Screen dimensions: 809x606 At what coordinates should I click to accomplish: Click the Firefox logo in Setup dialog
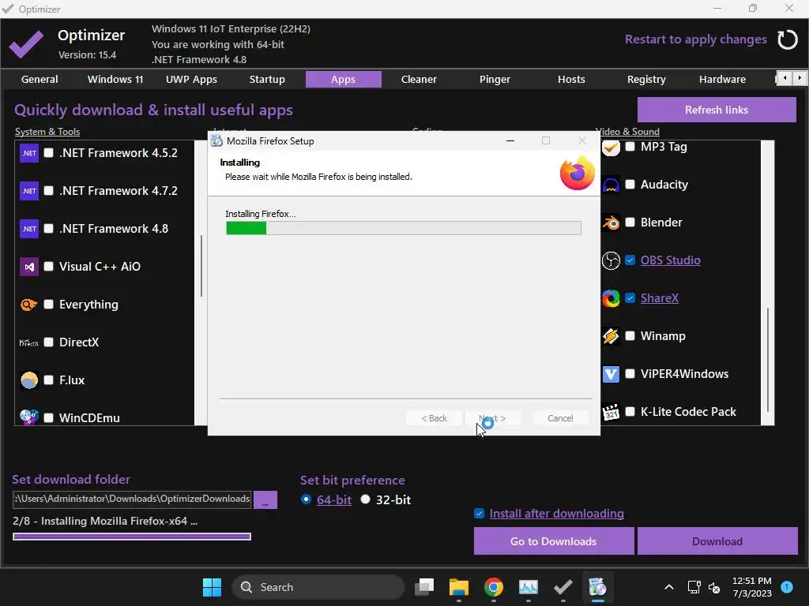tap(578, 173)
